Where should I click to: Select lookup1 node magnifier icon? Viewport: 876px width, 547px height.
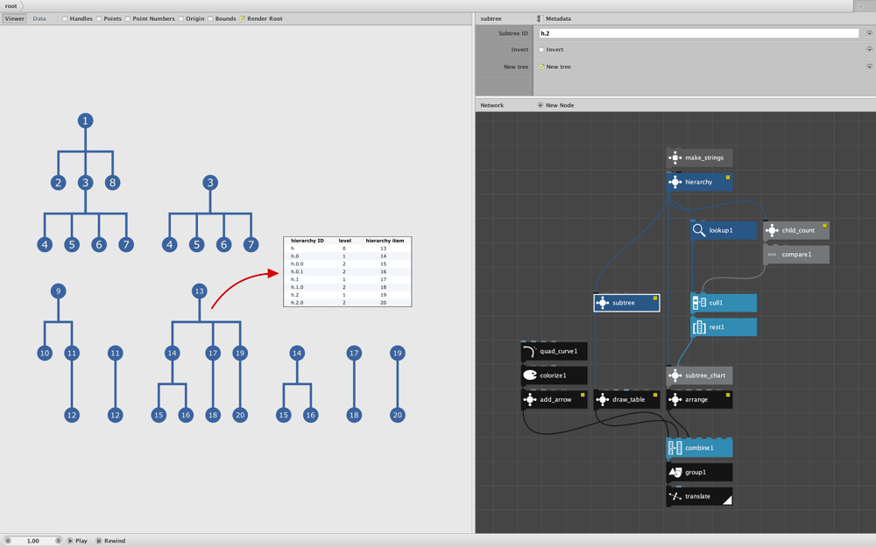click(x=699, y=230)
